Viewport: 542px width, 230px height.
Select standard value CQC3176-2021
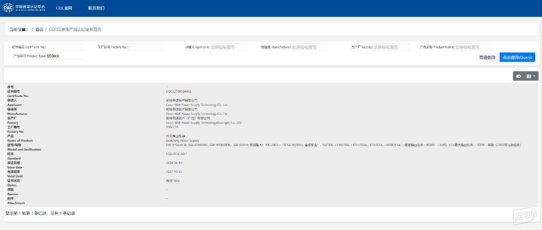click(x=176, y=154)
